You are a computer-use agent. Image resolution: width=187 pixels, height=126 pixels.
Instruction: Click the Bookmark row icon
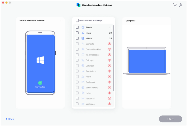coord(83,82)
